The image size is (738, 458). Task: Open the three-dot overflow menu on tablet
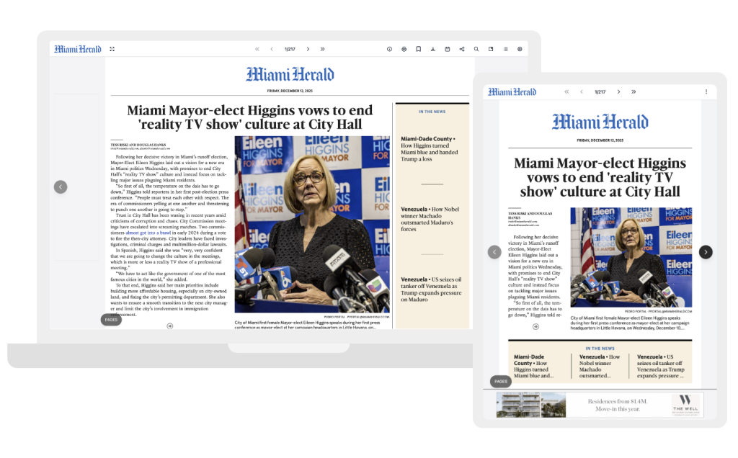(706, 91)
